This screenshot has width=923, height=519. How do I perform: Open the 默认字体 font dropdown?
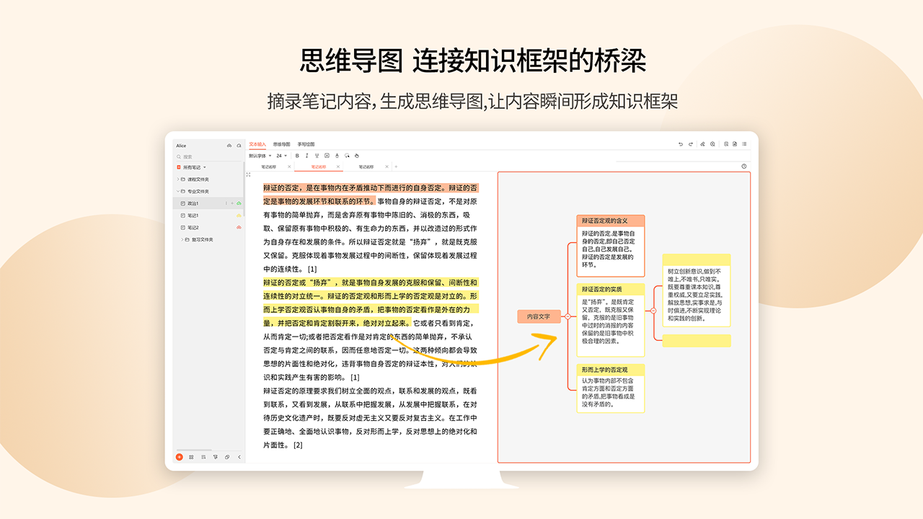[x=260, y=156]
